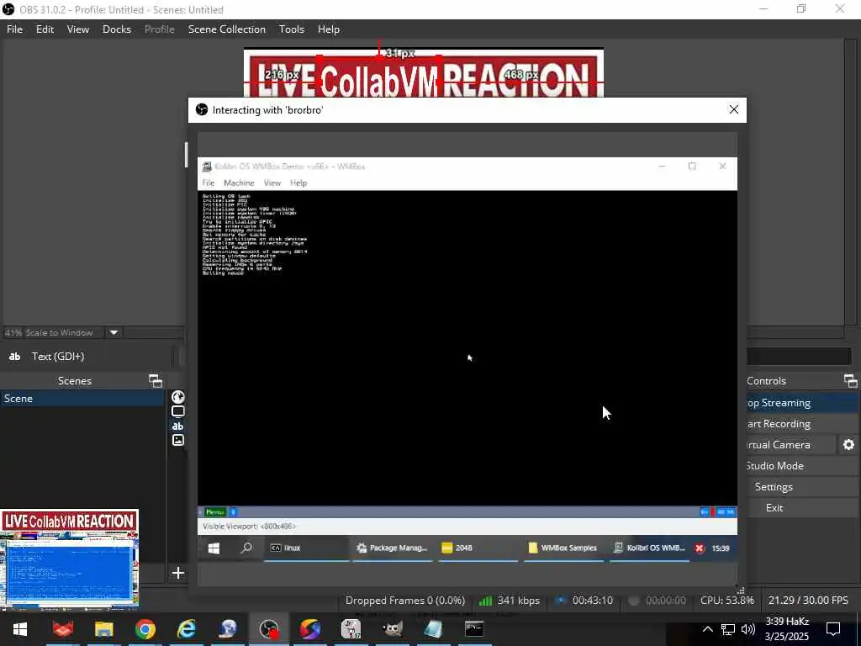This screenshot has height=646, width=861.
Task: Click the Dropped Frames status entry
Action: [405, 601]
